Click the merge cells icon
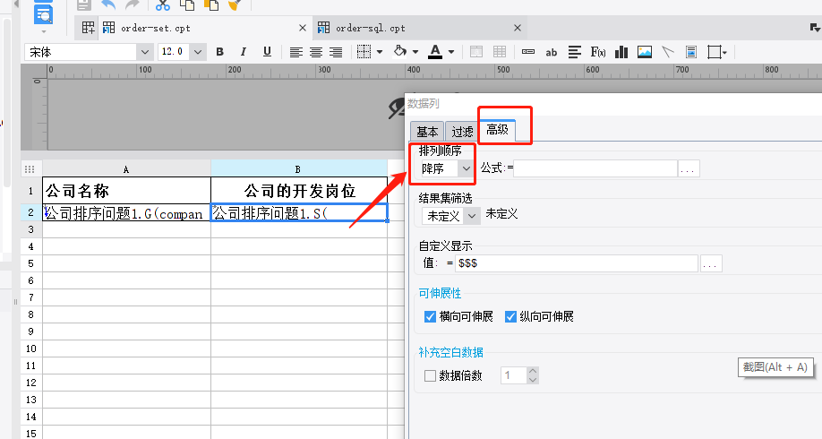Viewport: 822px width, 439px height. (476, 52)
